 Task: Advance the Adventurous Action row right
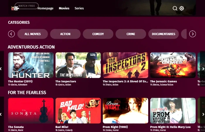coord(203,69)
